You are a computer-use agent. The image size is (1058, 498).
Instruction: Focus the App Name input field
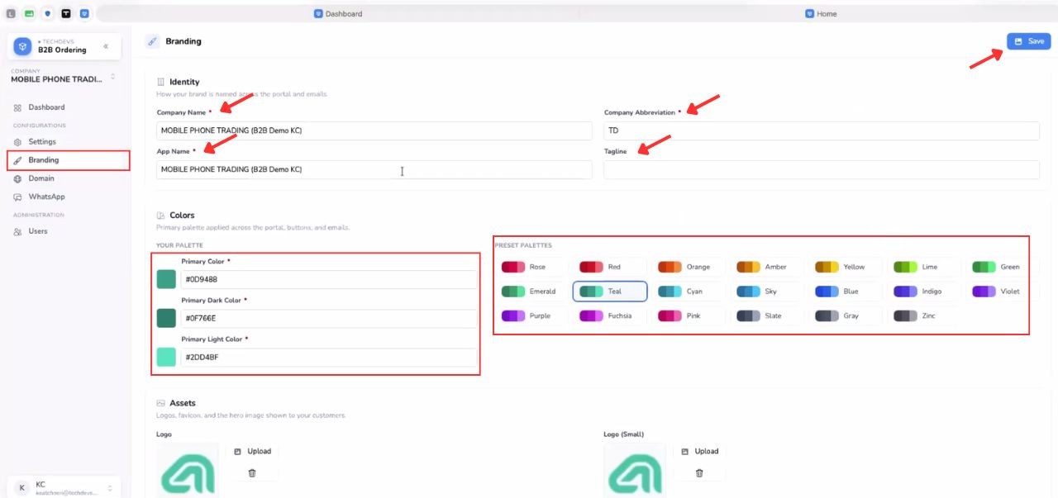pyautogui.click(x=374, y=169)
